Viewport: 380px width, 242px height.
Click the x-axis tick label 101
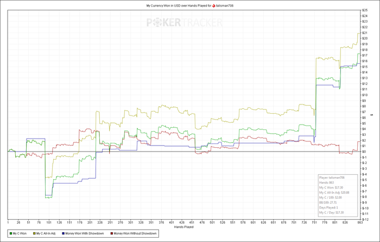49,223
